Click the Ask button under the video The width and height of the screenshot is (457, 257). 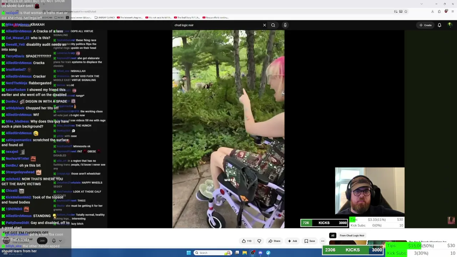pyautogui.click(x=292, y=241)
